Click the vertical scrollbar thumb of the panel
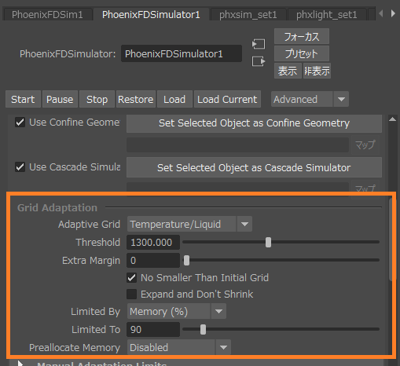This screenshot has height=366, width=400. click(391, 240)
